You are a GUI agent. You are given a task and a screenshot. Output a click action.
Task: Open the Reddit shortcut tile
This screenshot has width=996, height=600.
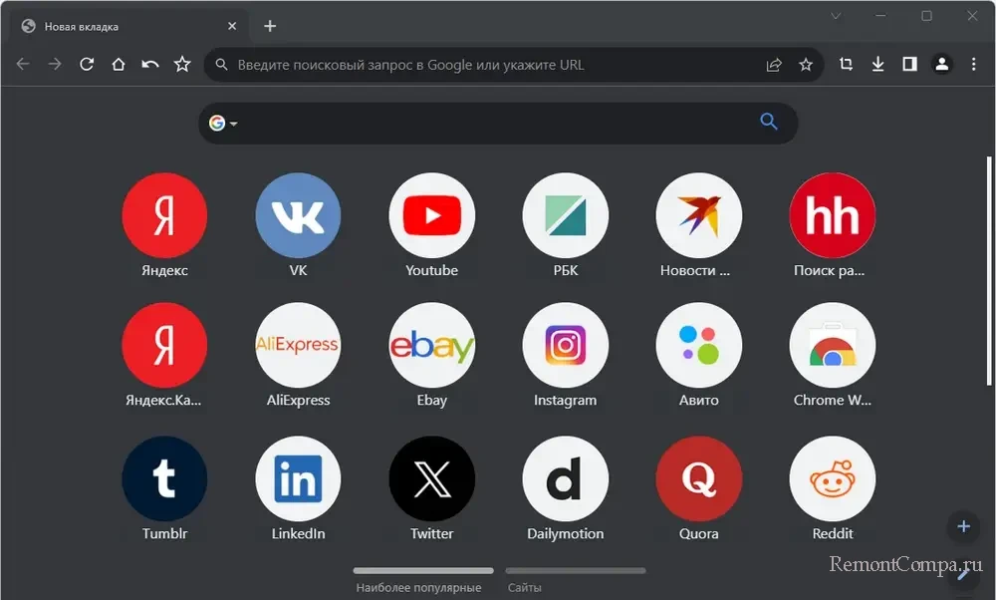832,478
